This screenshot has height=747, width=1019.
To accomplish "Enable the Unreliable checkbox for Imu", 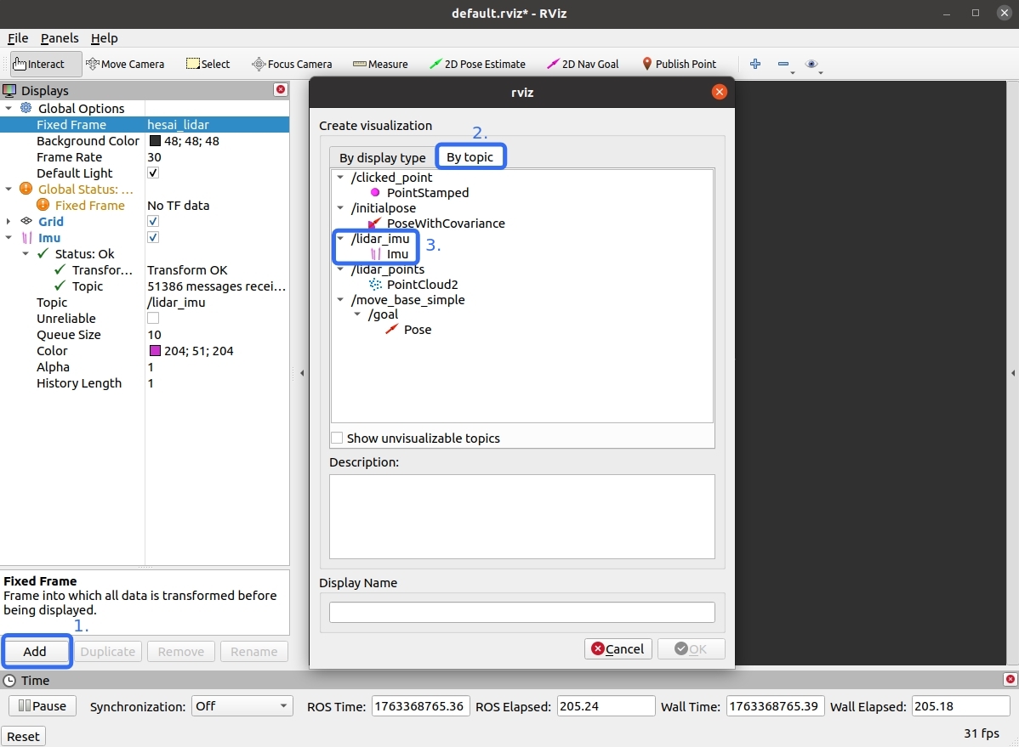I will coord(151,318).
